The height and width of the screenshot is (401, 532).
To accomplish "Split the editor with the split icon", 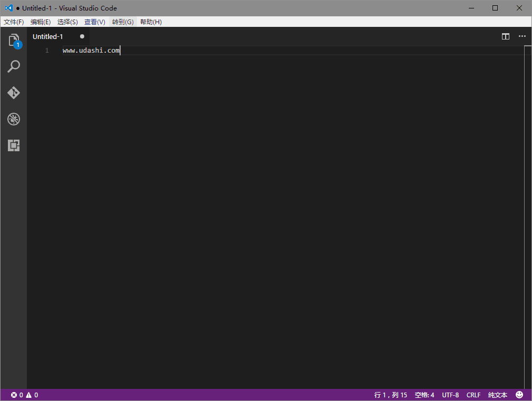I will coord(506,36).
